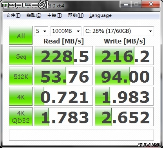The height and width of the screenshot is (148, 163).
Task: Open the test size dropdown showing 1000MB
Action: tap(66, 31)
